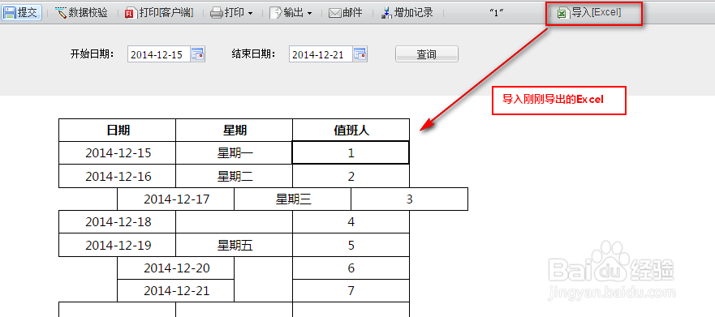The image size is (715, 317).
Task: Click the 输出 export document icon
Action: (x=276, y=13)
